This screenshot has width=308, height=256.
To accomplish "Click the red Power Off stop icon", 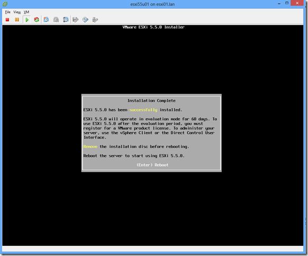I will [7, 20].
